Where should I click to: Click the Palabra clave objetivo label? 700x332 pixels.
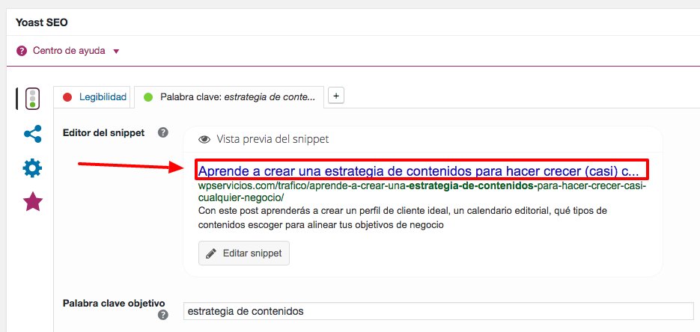[114, 303]
